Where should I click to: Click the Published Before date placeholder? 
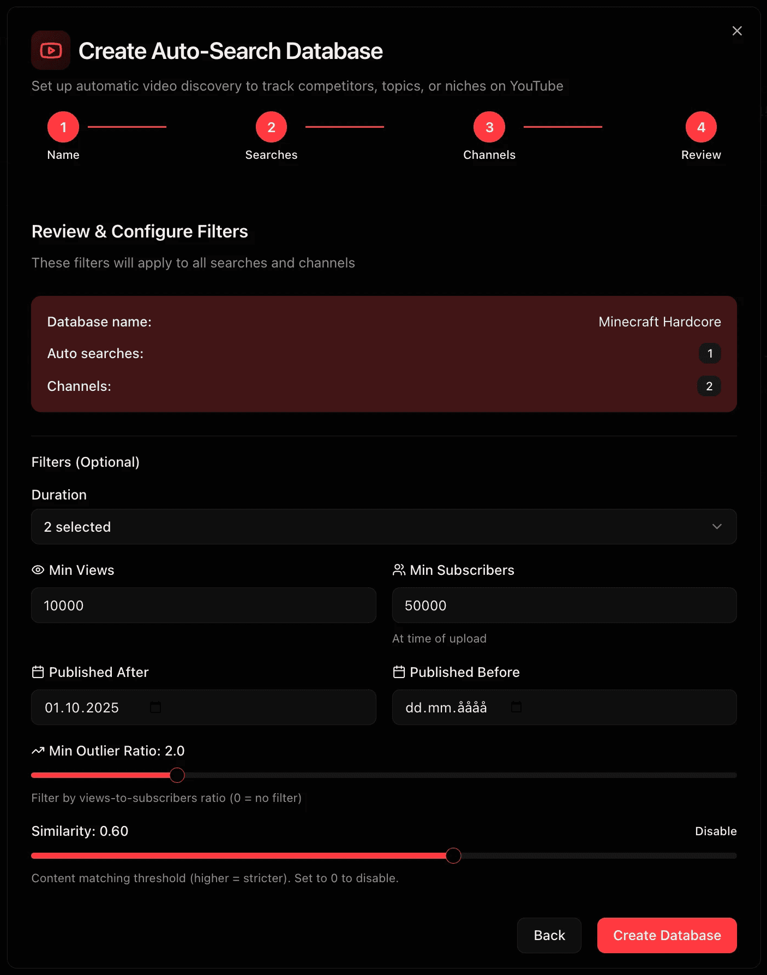pos(446,708)
